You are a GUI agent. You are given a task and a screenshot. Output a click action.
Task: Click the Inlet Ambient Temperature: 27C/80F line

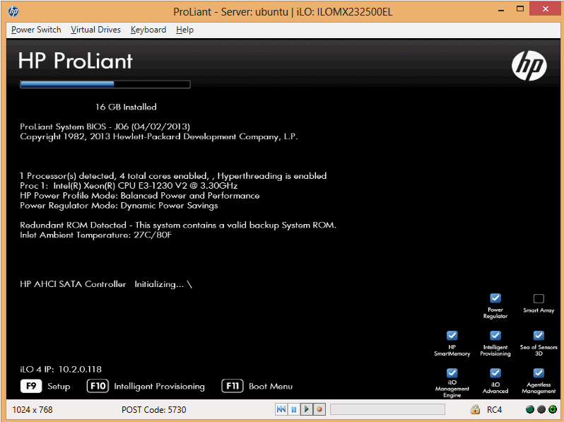tap(95, 235)
